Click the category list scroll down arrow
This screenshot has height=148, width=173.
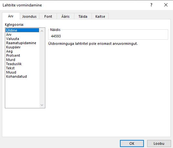42,105
